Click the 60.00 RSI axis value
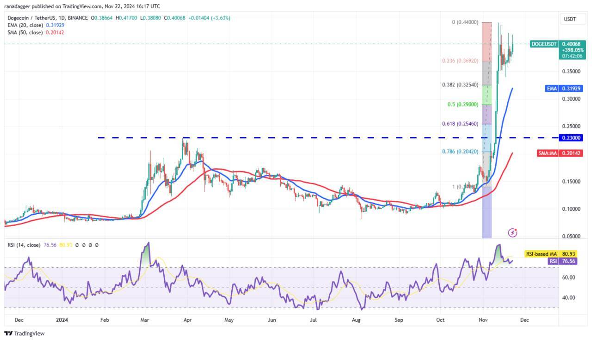592x341 pixels. (x=568, y=277)
